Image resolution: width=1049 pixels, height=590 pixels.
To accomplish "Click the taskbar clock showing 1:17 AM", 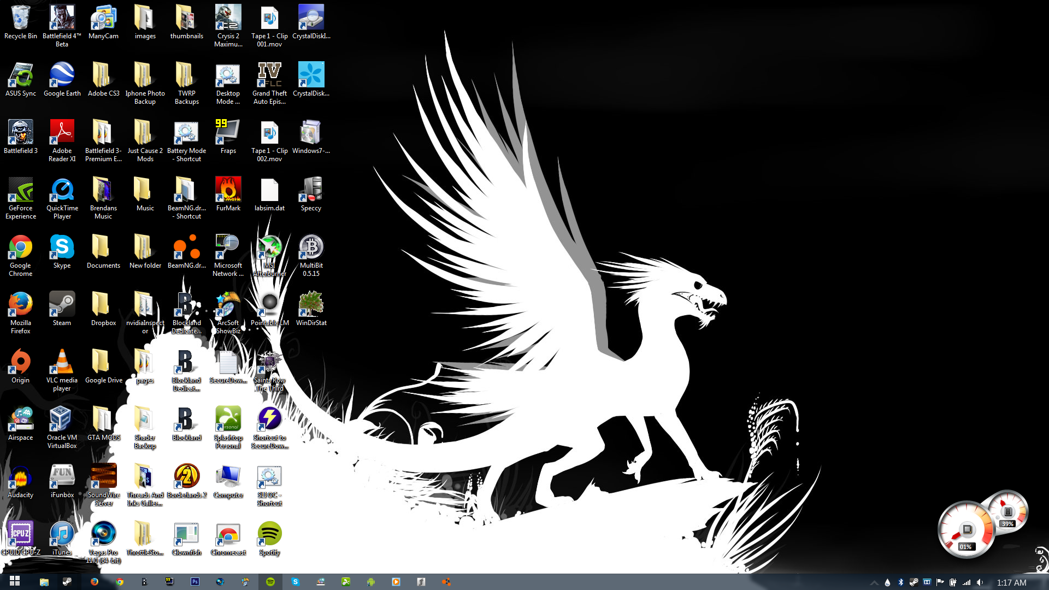I will click(x=1011, y=582).
